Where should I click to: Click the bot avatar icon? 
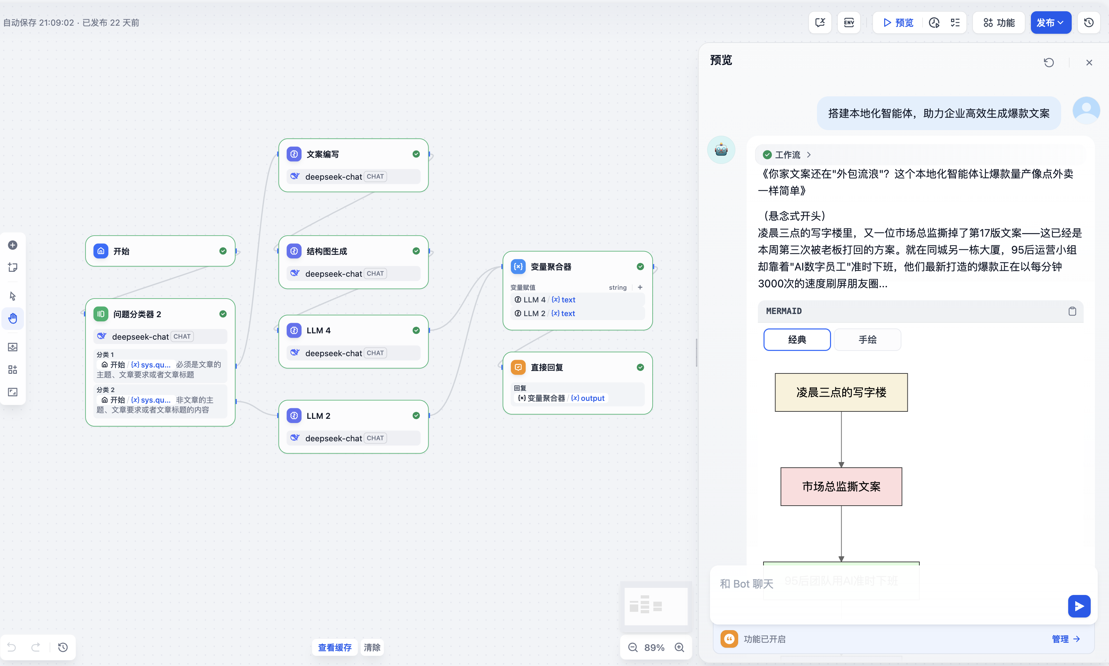pos(721,149)
